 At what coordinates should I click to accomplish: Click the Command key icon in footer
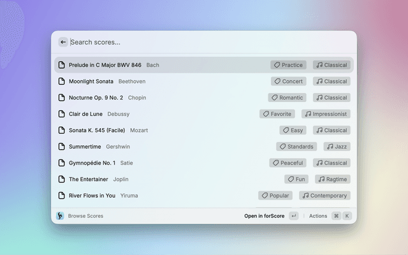pyautogui.click(x=336, y=215)
